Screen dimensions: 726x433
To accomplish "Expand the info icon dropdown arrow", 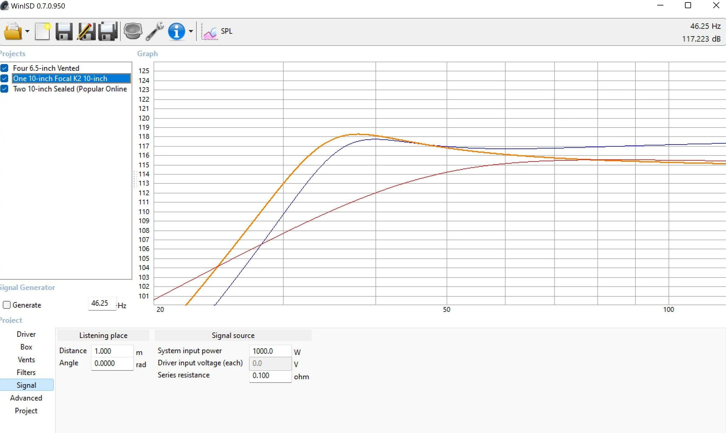I will click(x=191, y=31).
